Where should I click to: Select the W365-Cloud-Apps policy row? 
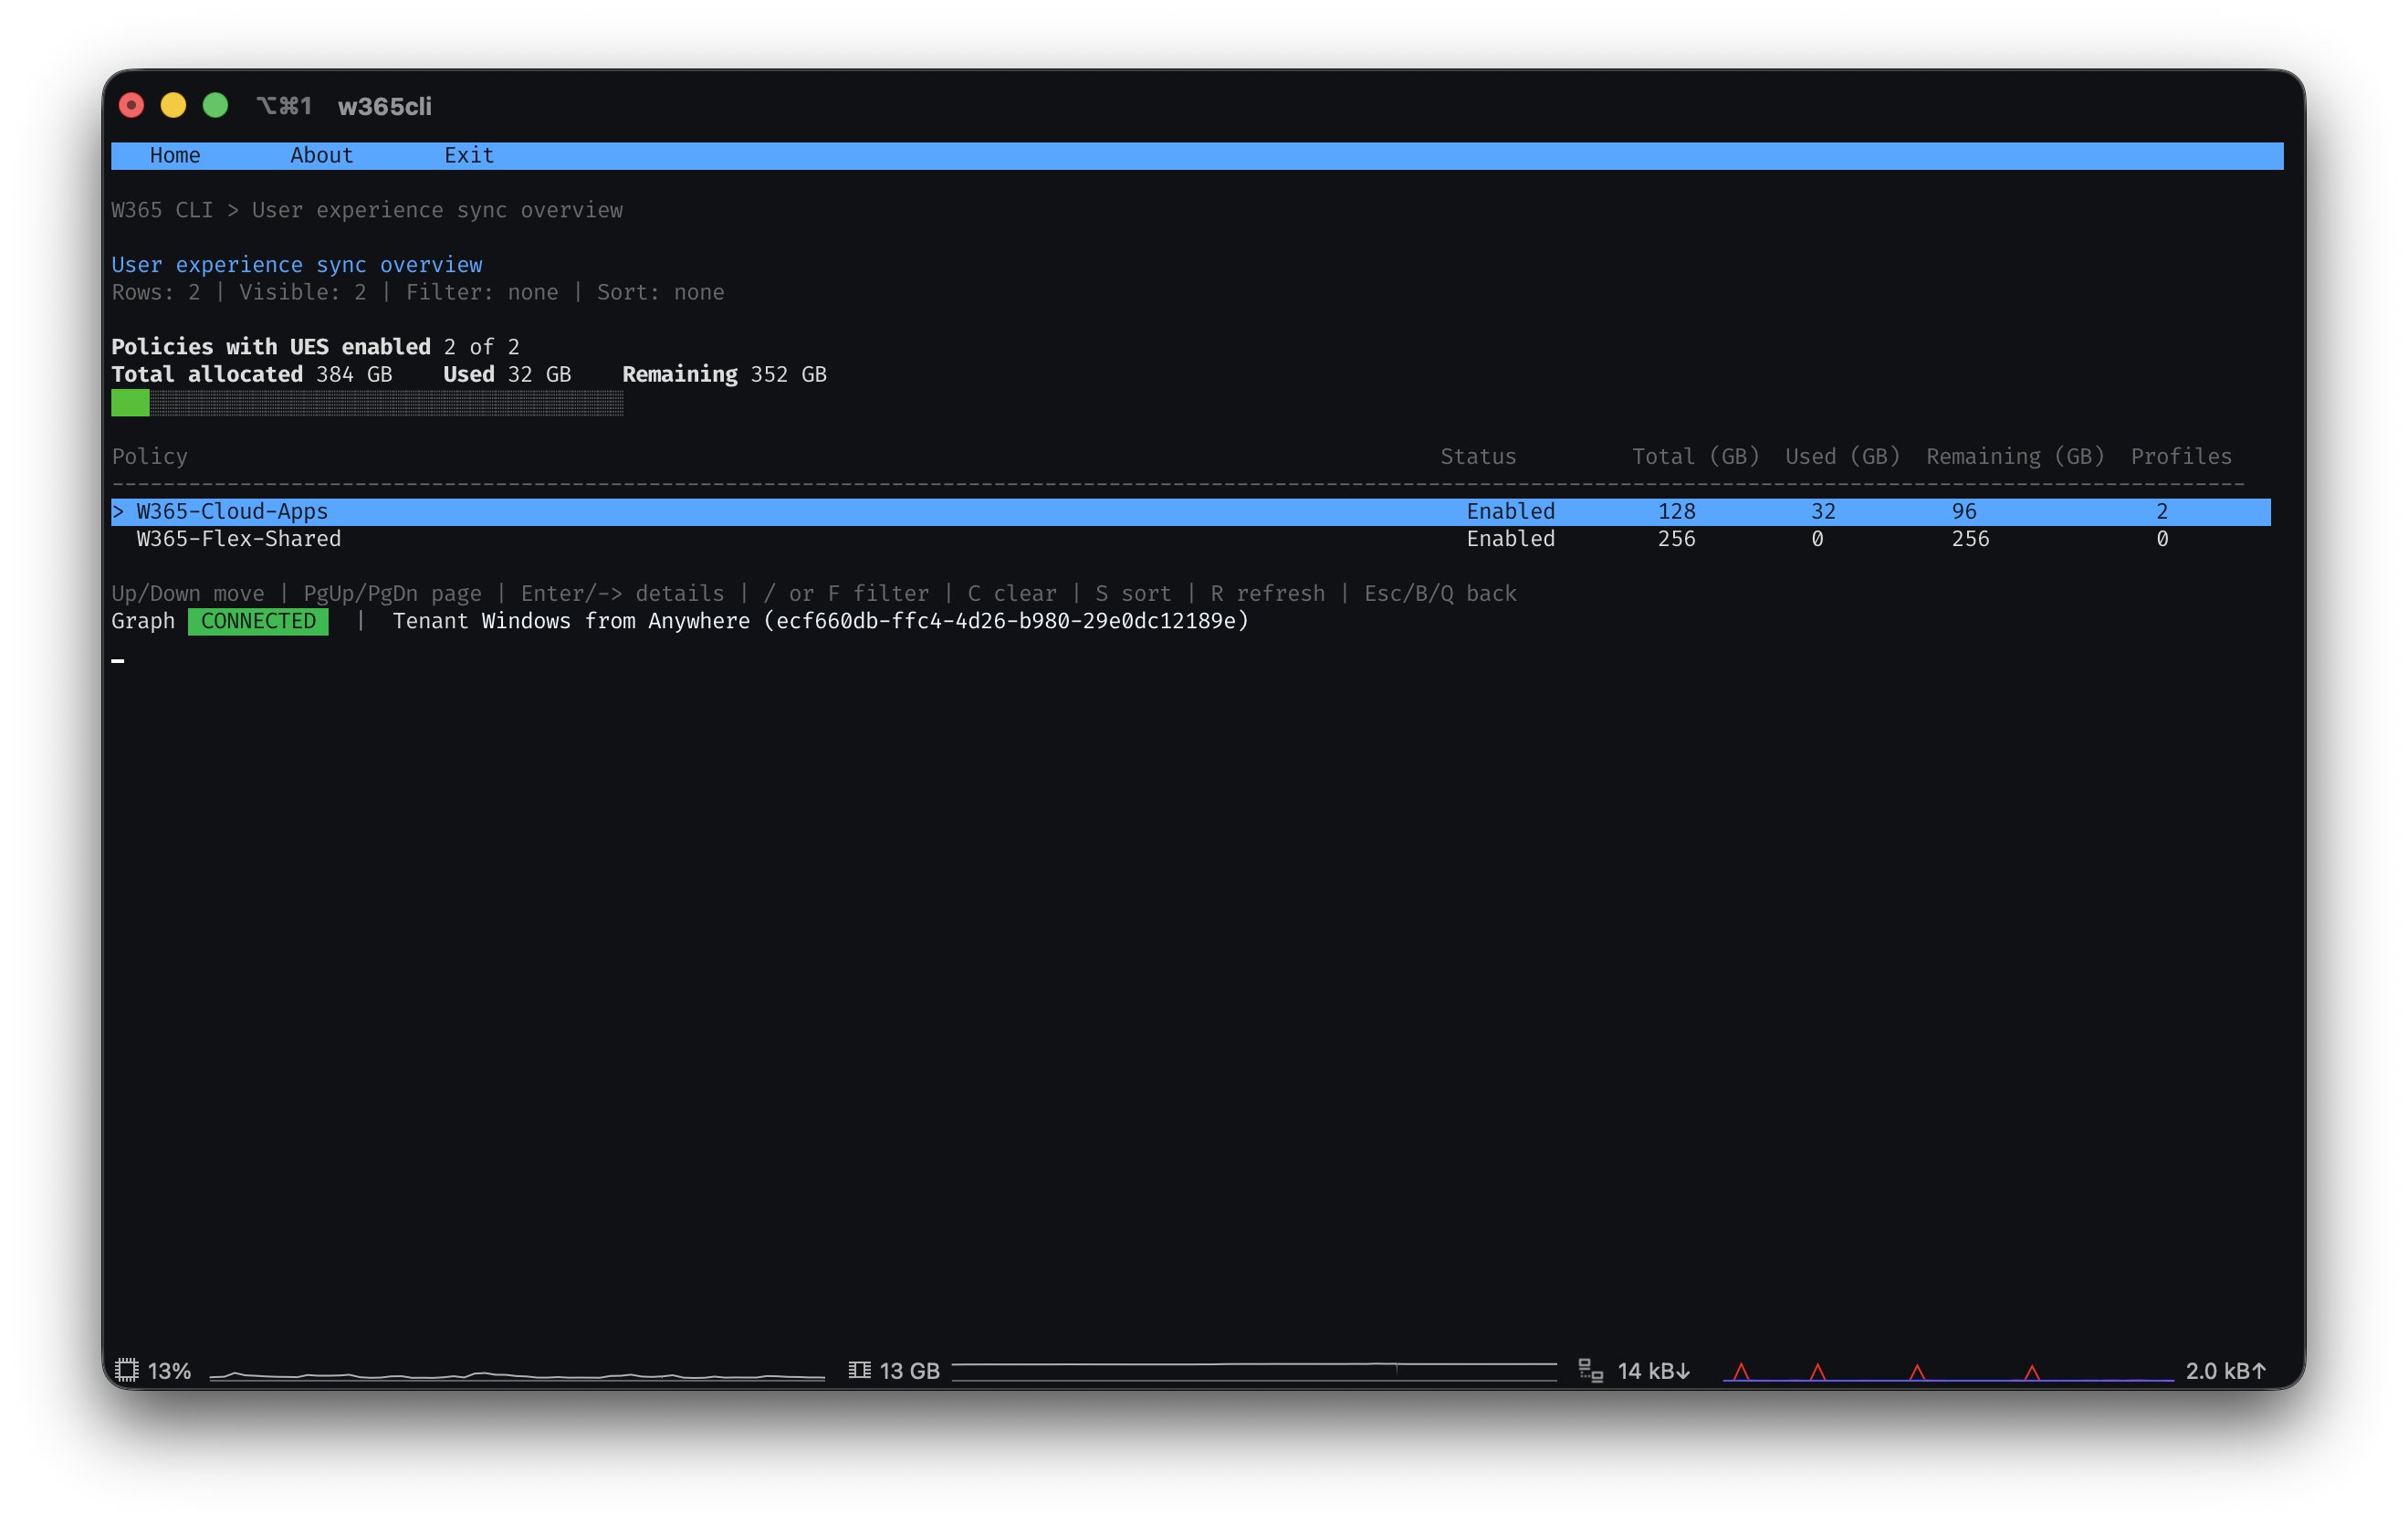[1190, 511]
